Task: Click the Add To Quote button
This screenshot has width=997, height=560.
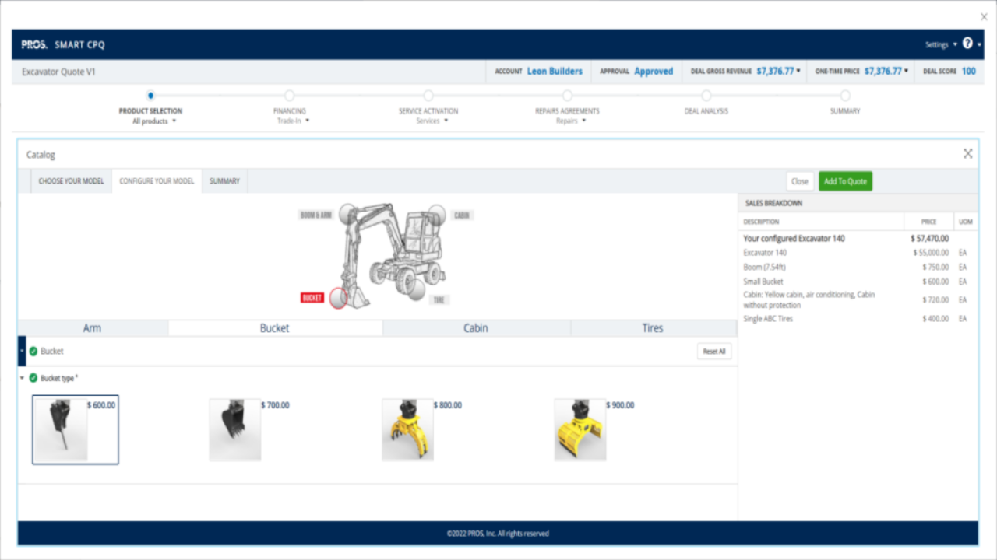Action: click(x=845, y=181)
